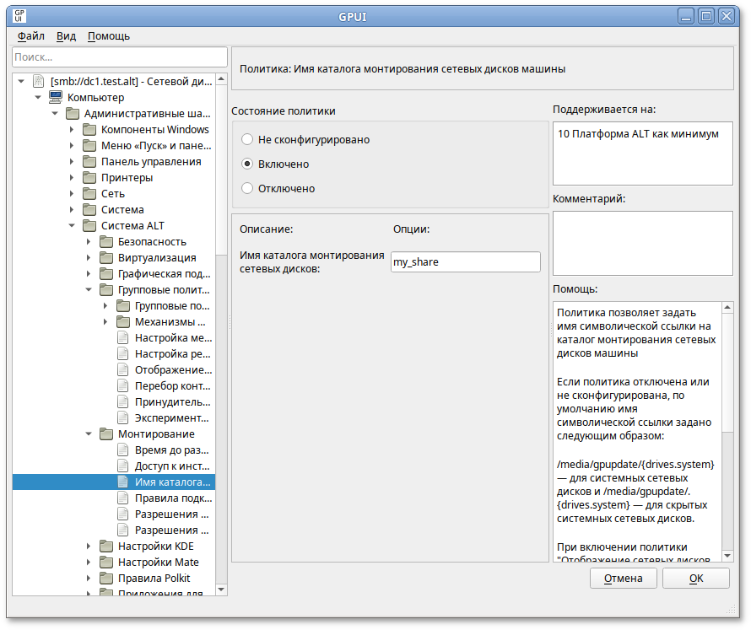This screenshot has height=630, width=751.
Task: Click the folder icon next to Настройки KDE
Action: (106, 547)
